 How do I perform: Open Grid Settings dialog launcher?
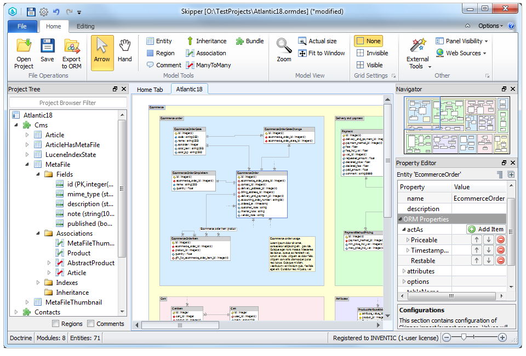click(393, 75)
